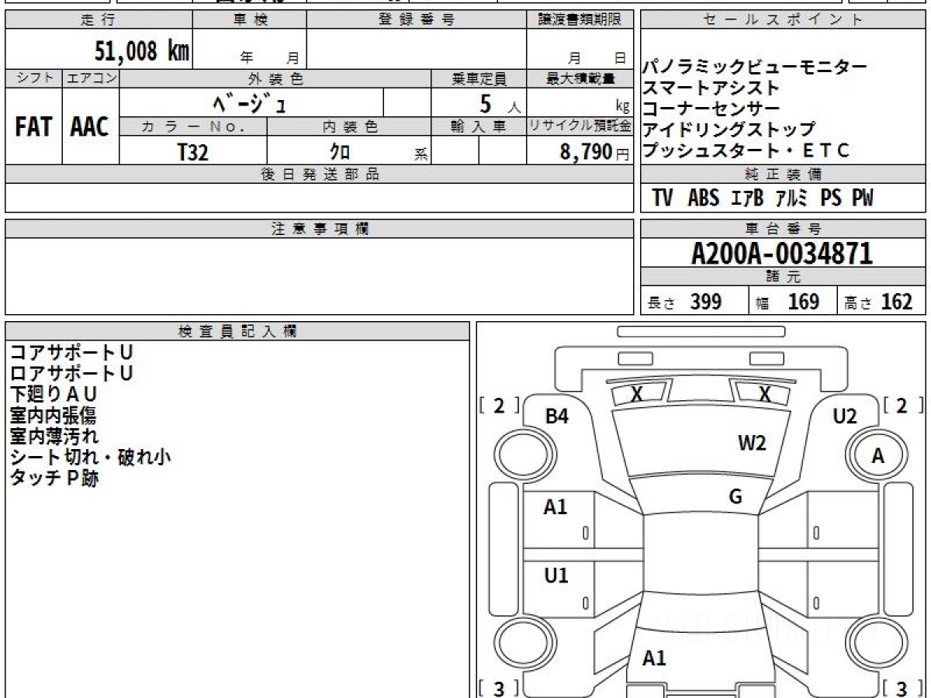Click the アルミ equipment code

pos(791,199)
